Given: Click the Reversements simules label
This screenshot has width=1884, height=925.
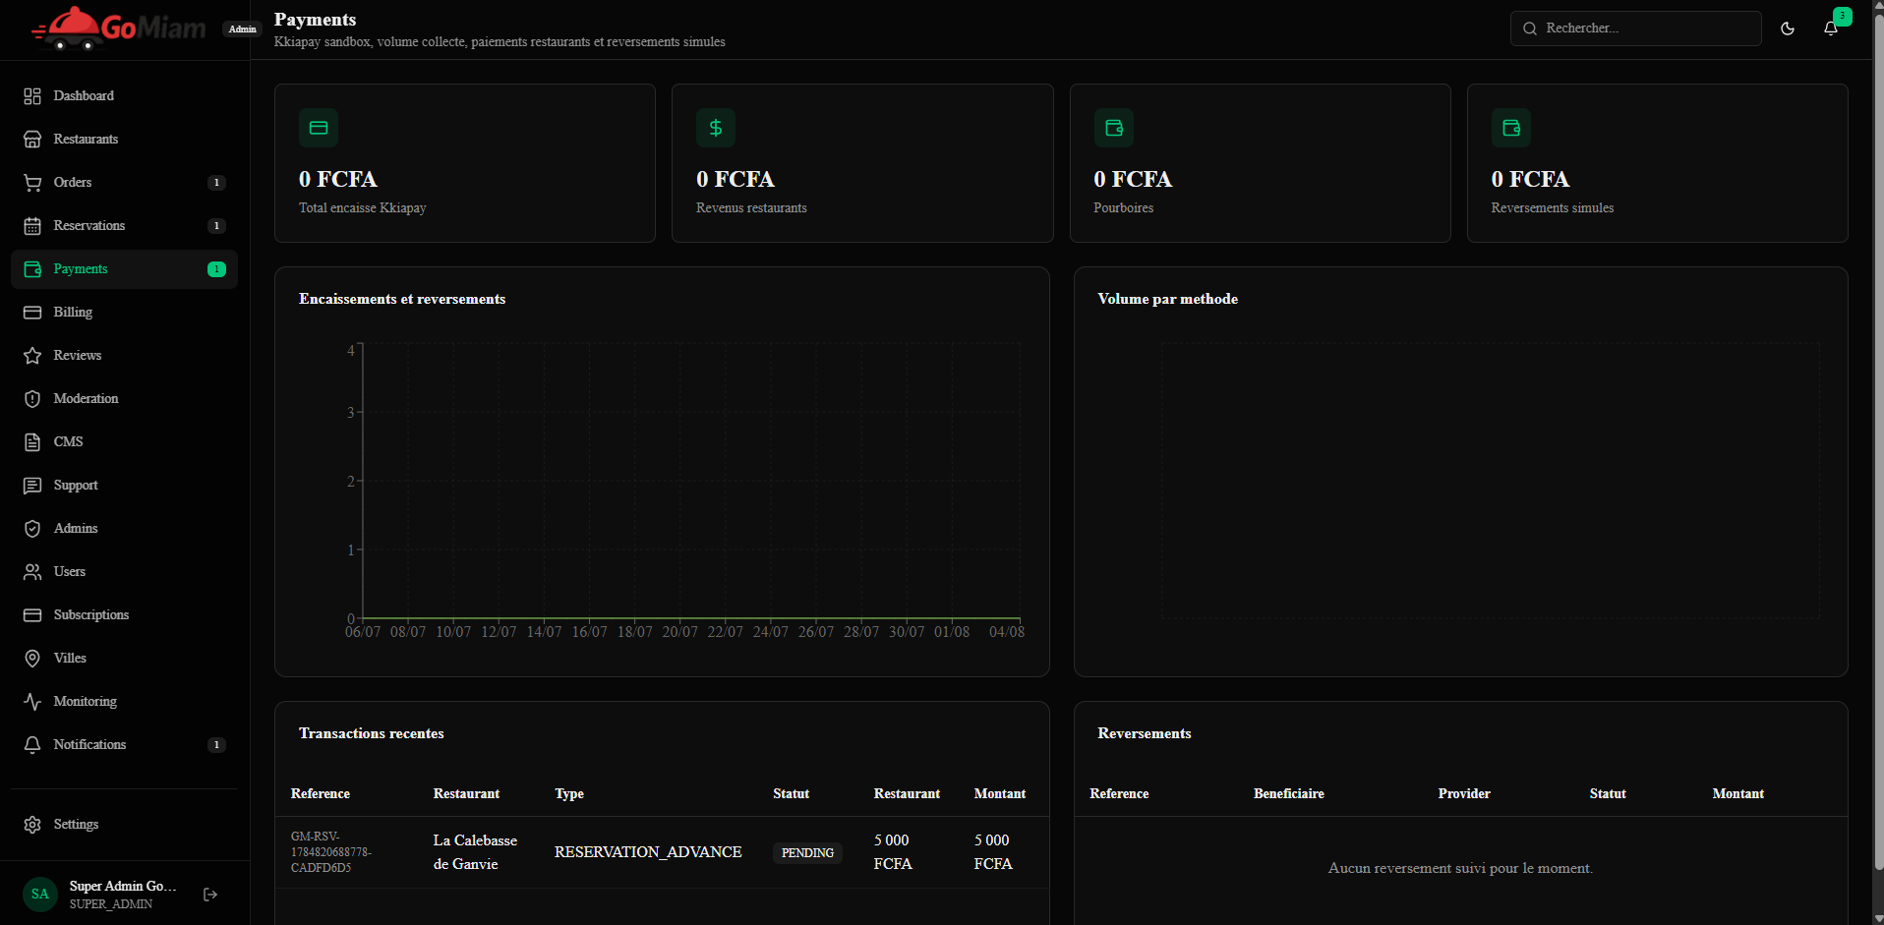Looking at the screenshot, I should (x=1553, y=208).
